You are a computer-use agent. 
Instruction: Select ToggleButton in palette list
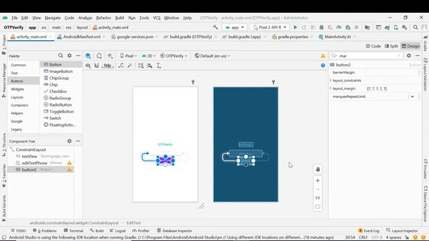pyautogui.click(x=61, y=112)
